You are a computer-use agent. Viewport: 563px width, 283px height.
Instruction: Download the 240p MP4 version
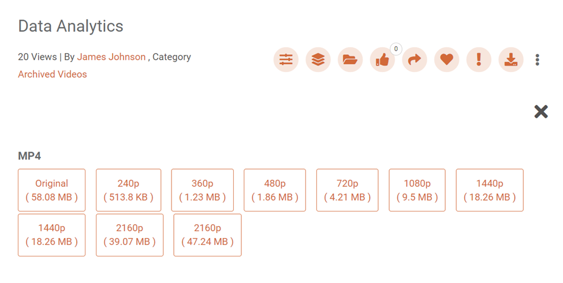pyautogui.click(x=128, y=190)
